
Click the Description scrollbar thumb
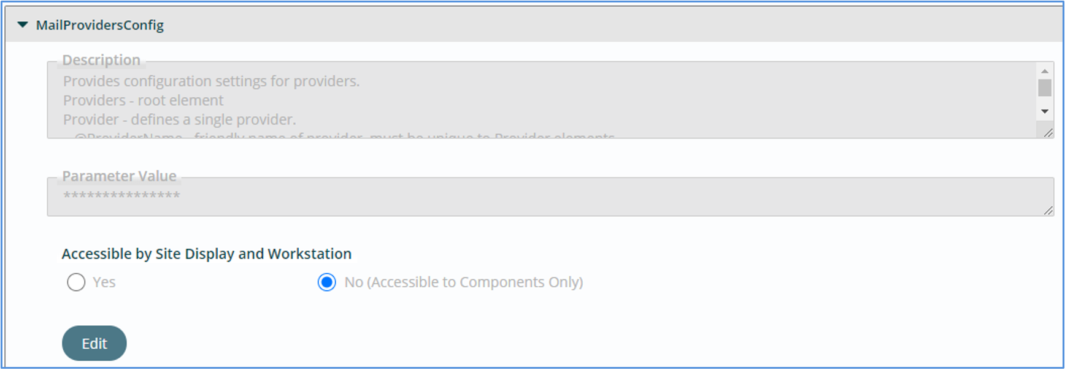pyautogui.click(x=1045, y=88)
